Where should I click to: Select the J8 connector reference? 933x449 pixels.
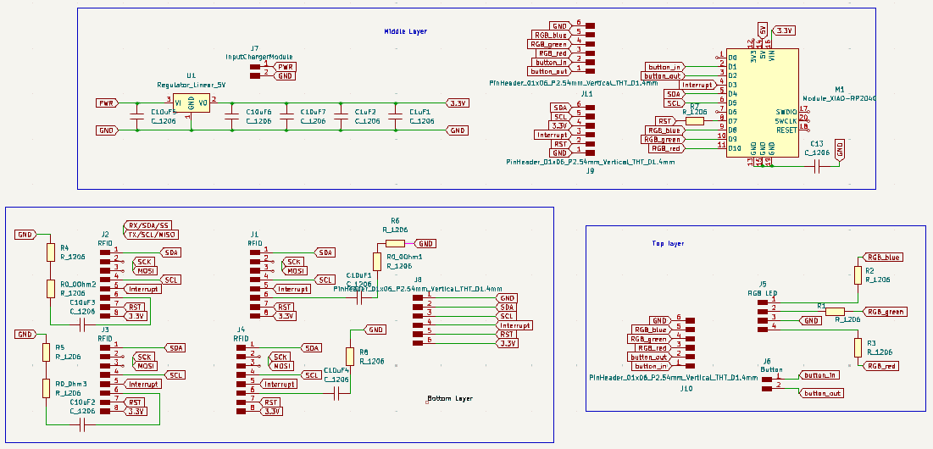418,280
